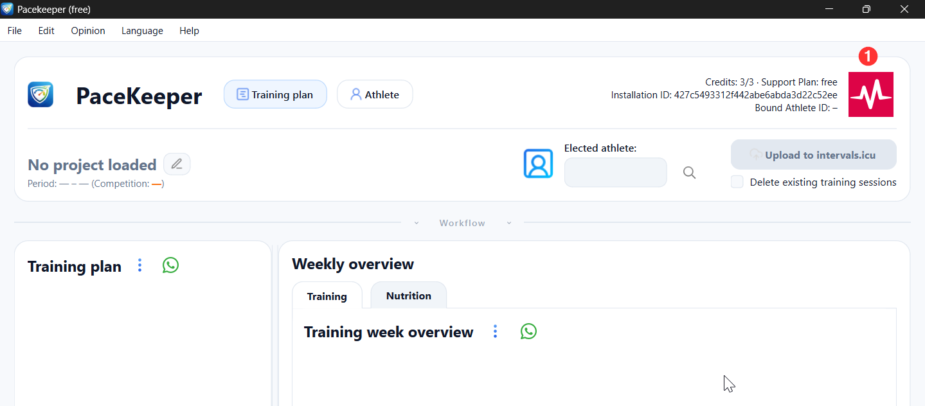Image resolution: width=925 pixels, height=406 pixels.
Task: Click the red notification badge
Action: 868,57
